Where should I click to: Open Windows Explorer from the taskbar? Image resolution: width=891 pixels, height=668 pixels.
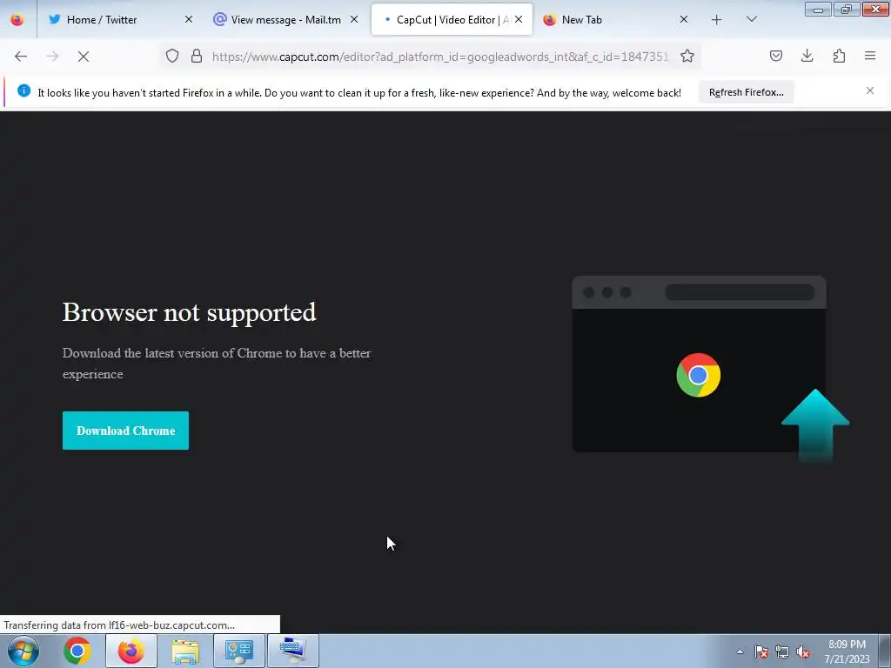185,651
